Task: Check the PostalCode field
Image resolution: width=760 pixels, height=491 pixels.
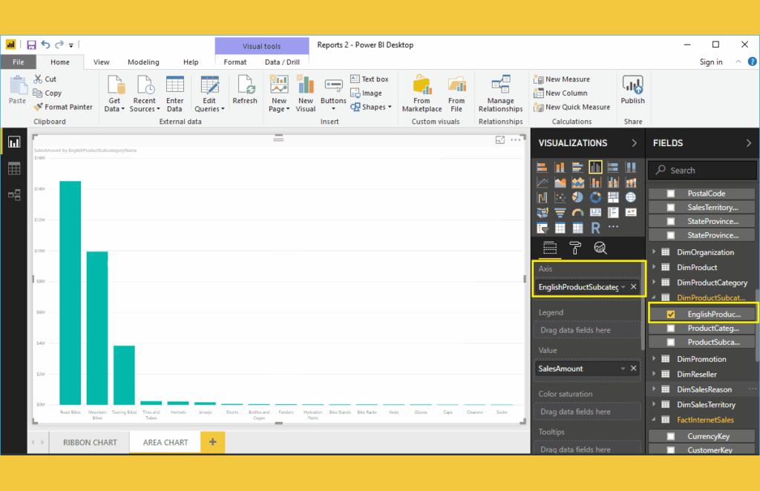Action: pos(671,193)
